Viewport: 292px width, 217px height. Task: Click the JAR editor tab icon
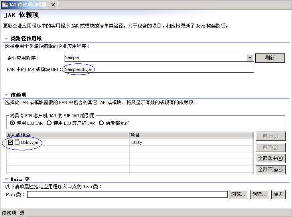tap(5, 5)
